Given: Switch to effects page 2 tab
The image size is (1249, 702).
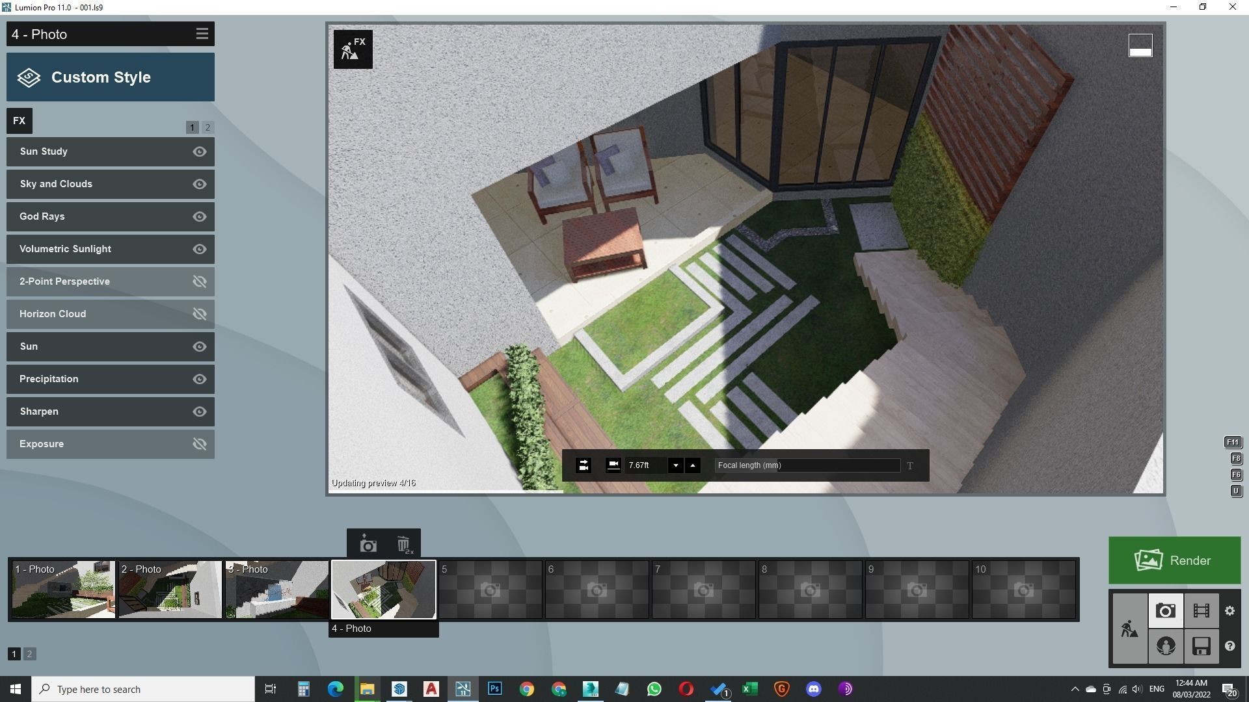Looking at the screenshot, I should [208, 127].
